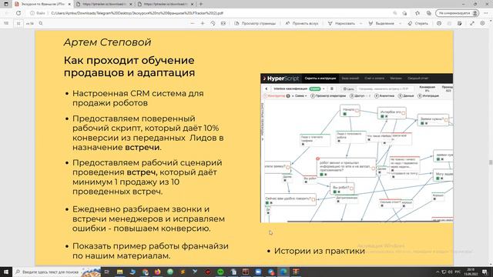Open Task View on the taskbar
Viewport: 493px width, 277px height.
(107, 272)
